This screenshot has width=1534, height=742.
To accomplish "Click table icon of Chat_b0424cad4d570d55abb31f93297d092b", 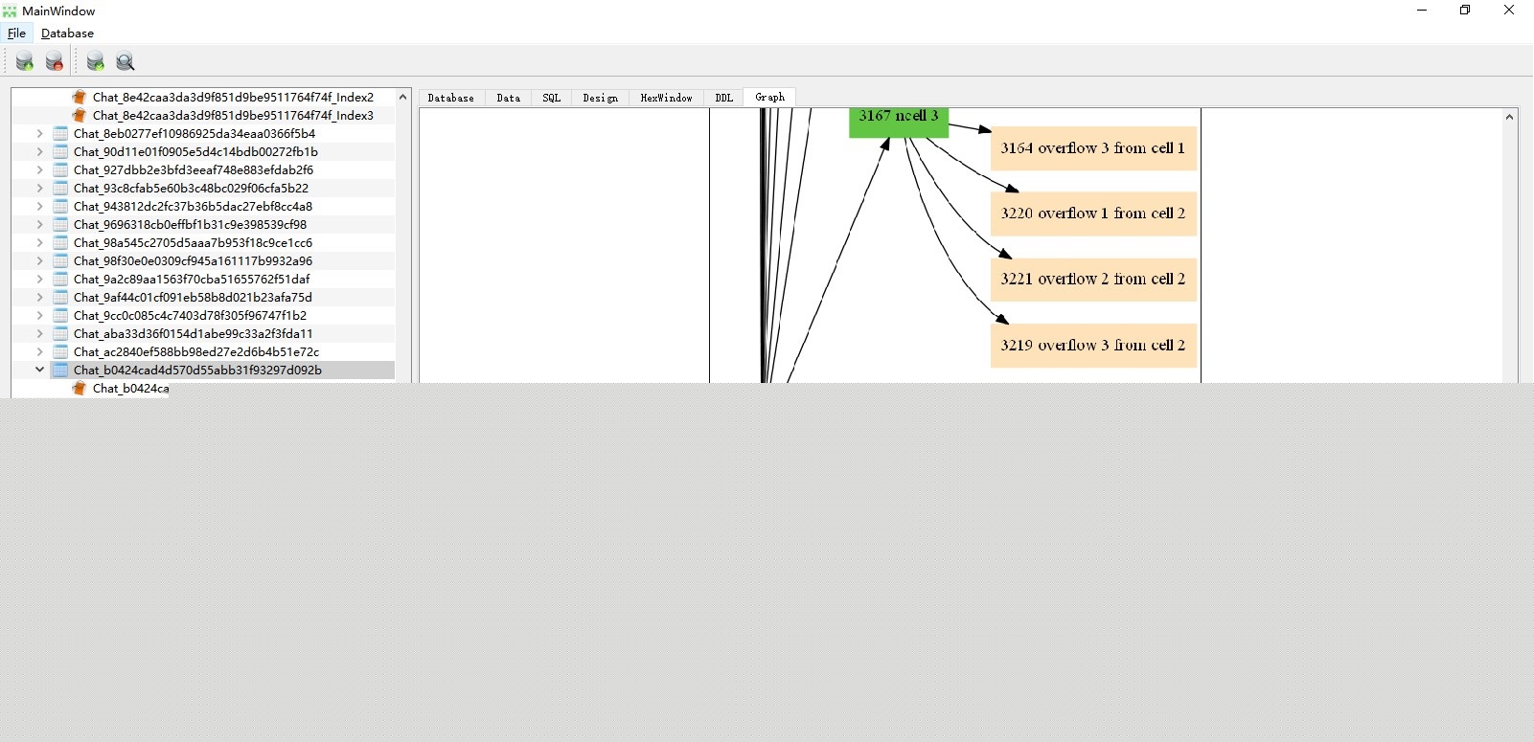I will click(x=60, y=370).
